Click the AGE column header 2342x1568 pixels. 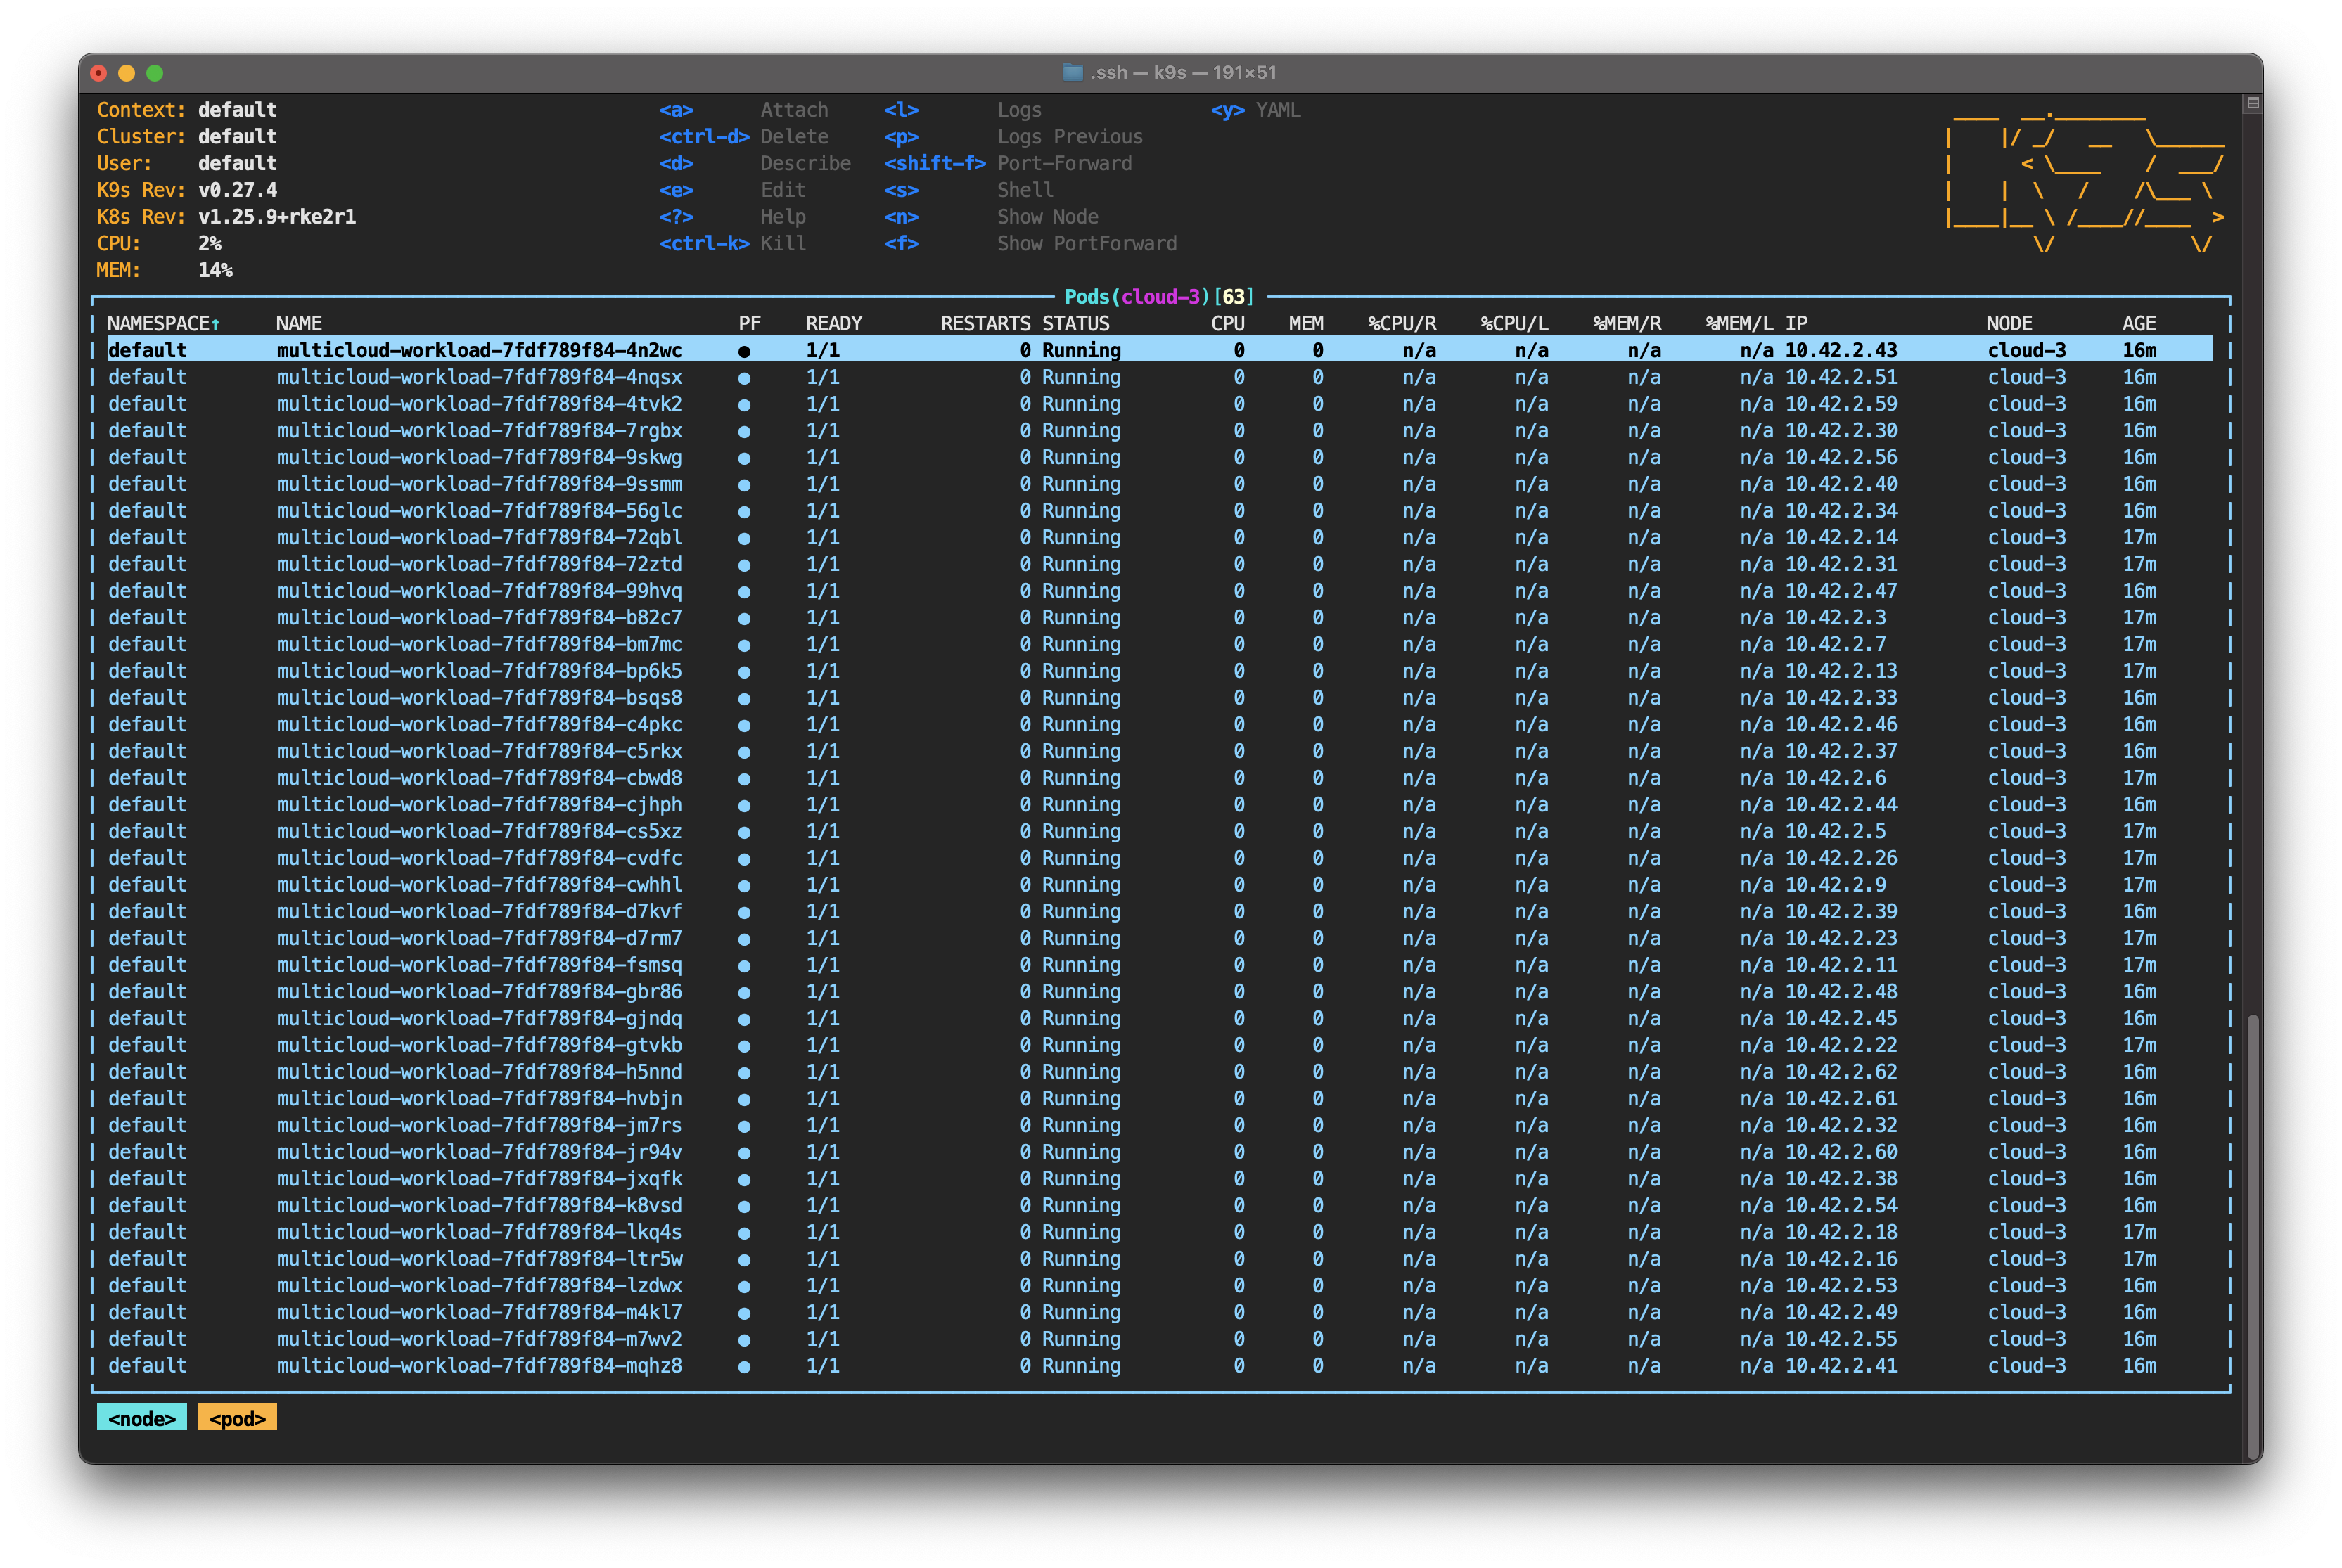pyautogui.click(x=2139, y=324)
